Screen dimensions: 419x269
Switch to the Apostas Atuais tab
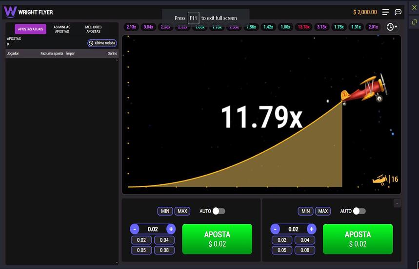(30, 29)
